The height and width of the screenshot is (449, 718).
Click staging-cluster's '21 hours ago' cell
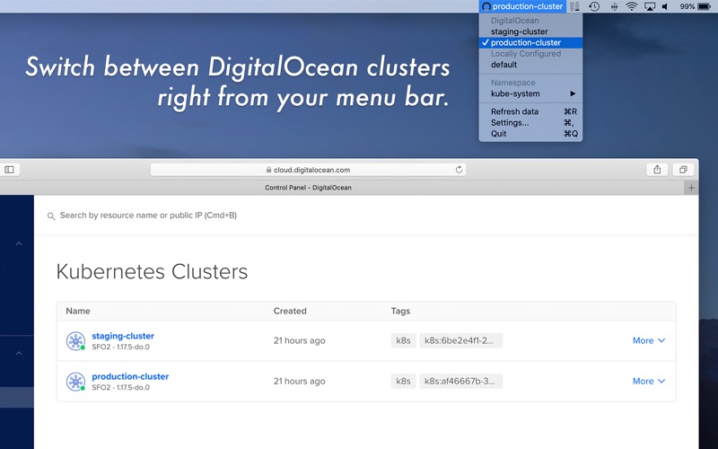point(300,340)
